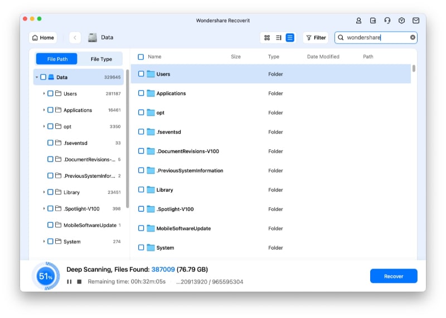446x318 pixels.
Task: Select sidebar .DocumentRevisions folder row
Action: click(x=79, y=159)
